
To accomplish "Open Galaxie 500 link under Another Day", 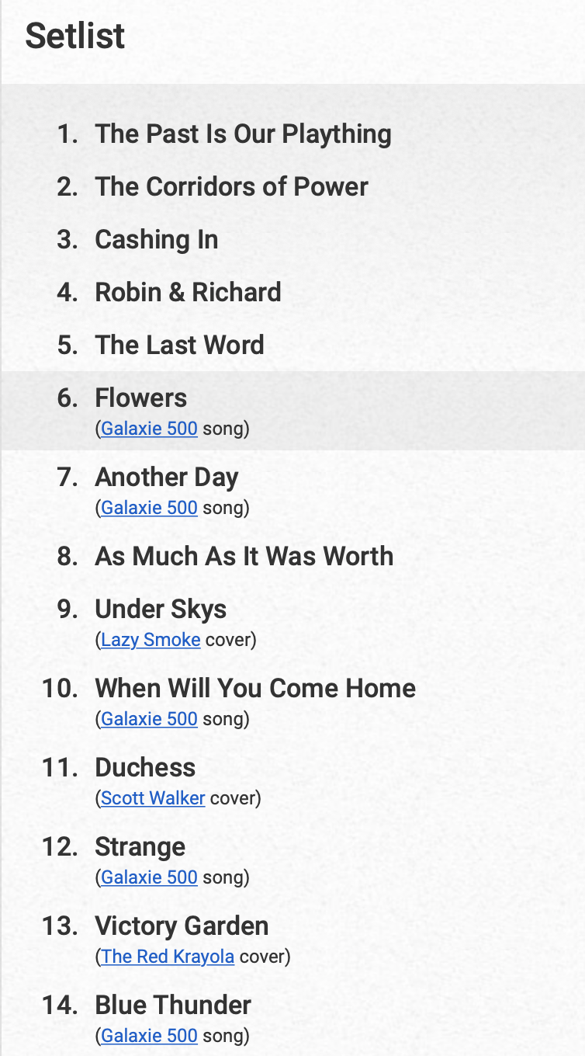I will pos(149,508).
